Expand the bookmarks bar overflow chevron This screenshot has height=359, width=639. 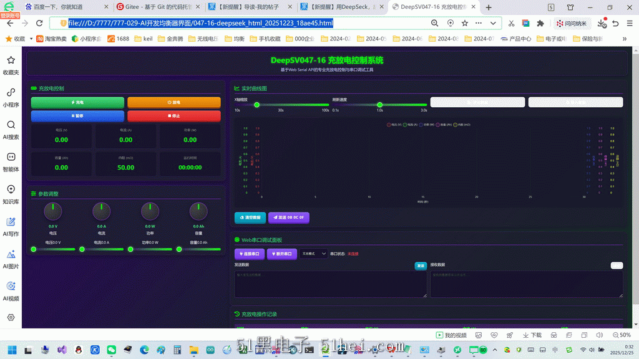624,39
